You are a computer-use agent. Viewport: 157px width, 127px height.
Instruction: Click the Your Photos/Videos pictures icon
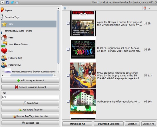tap(4, 44)
